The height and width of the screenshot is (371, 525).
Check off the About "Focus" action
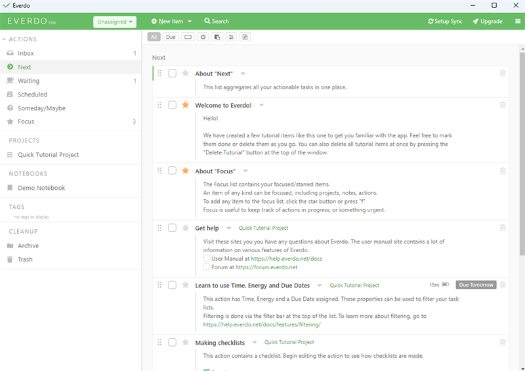tap(172, 171)
